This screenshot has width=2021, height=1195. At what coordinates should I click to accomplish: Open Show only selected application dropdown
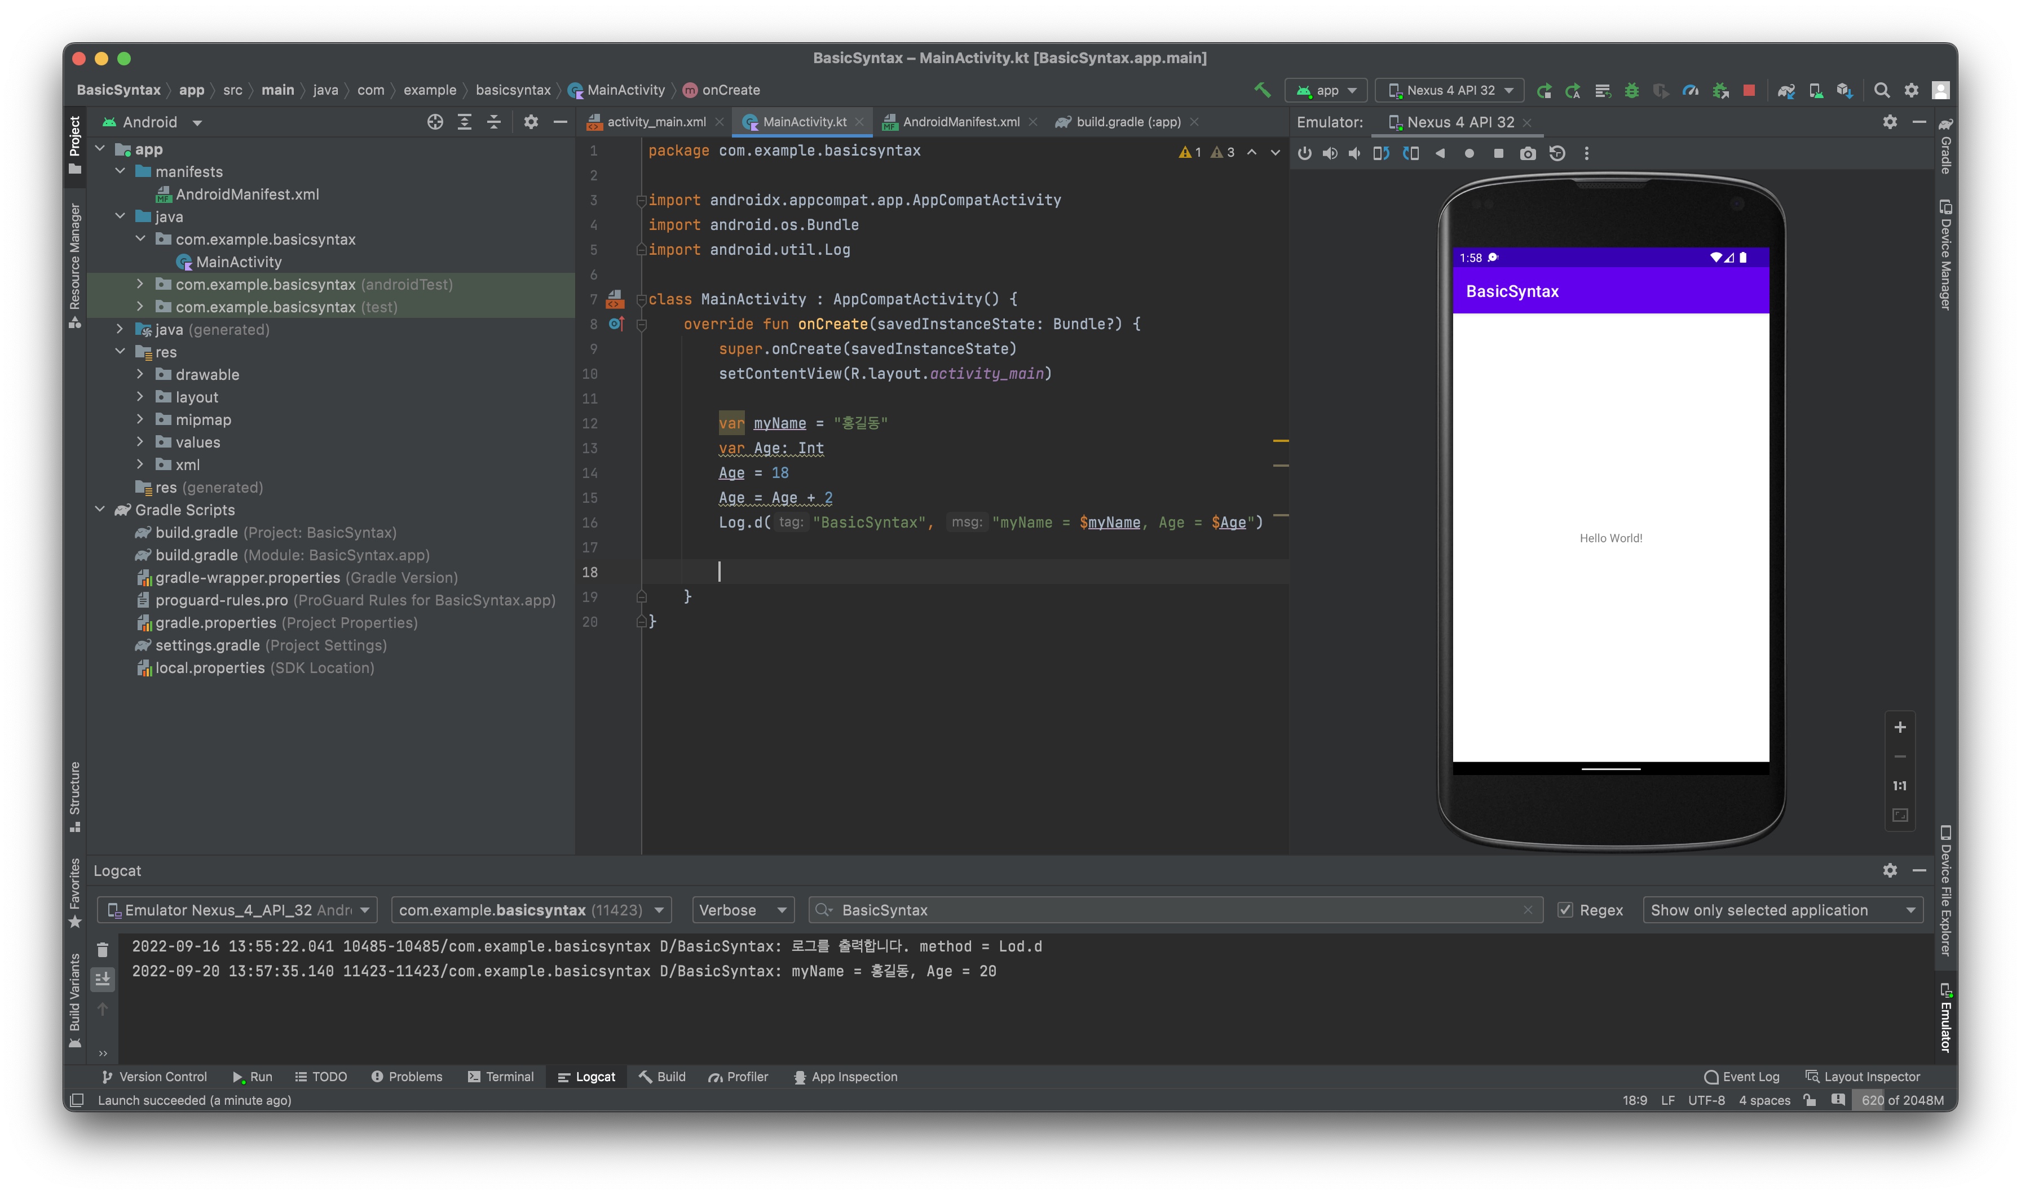point(1782,910)
